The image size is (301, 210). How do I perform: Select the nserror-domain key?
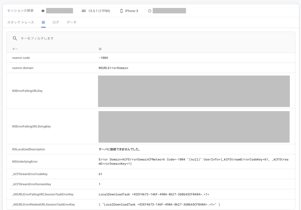point(23,68)
